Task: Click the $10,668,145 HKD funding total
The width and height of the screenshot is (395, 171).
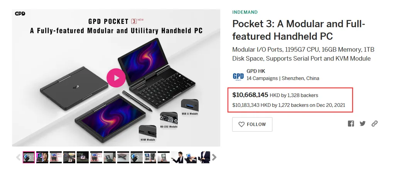Action: tap(250, 95)
